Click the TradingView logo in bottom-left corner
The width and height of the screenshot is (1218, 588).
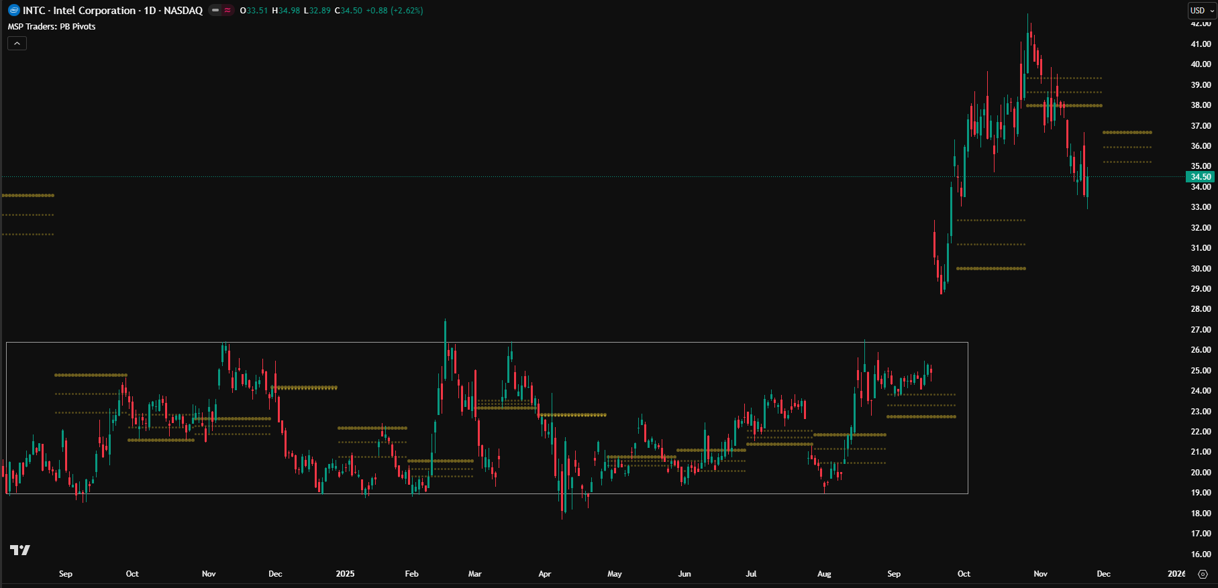[x=20, y=550]
